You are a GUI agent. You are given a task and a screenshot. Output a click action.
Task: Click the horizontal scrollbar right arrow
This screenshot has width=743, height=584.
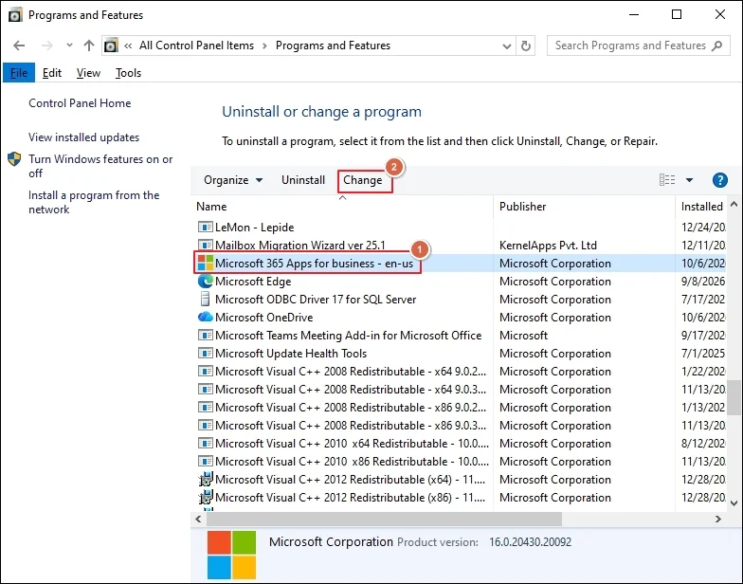[x=718, y=520]
